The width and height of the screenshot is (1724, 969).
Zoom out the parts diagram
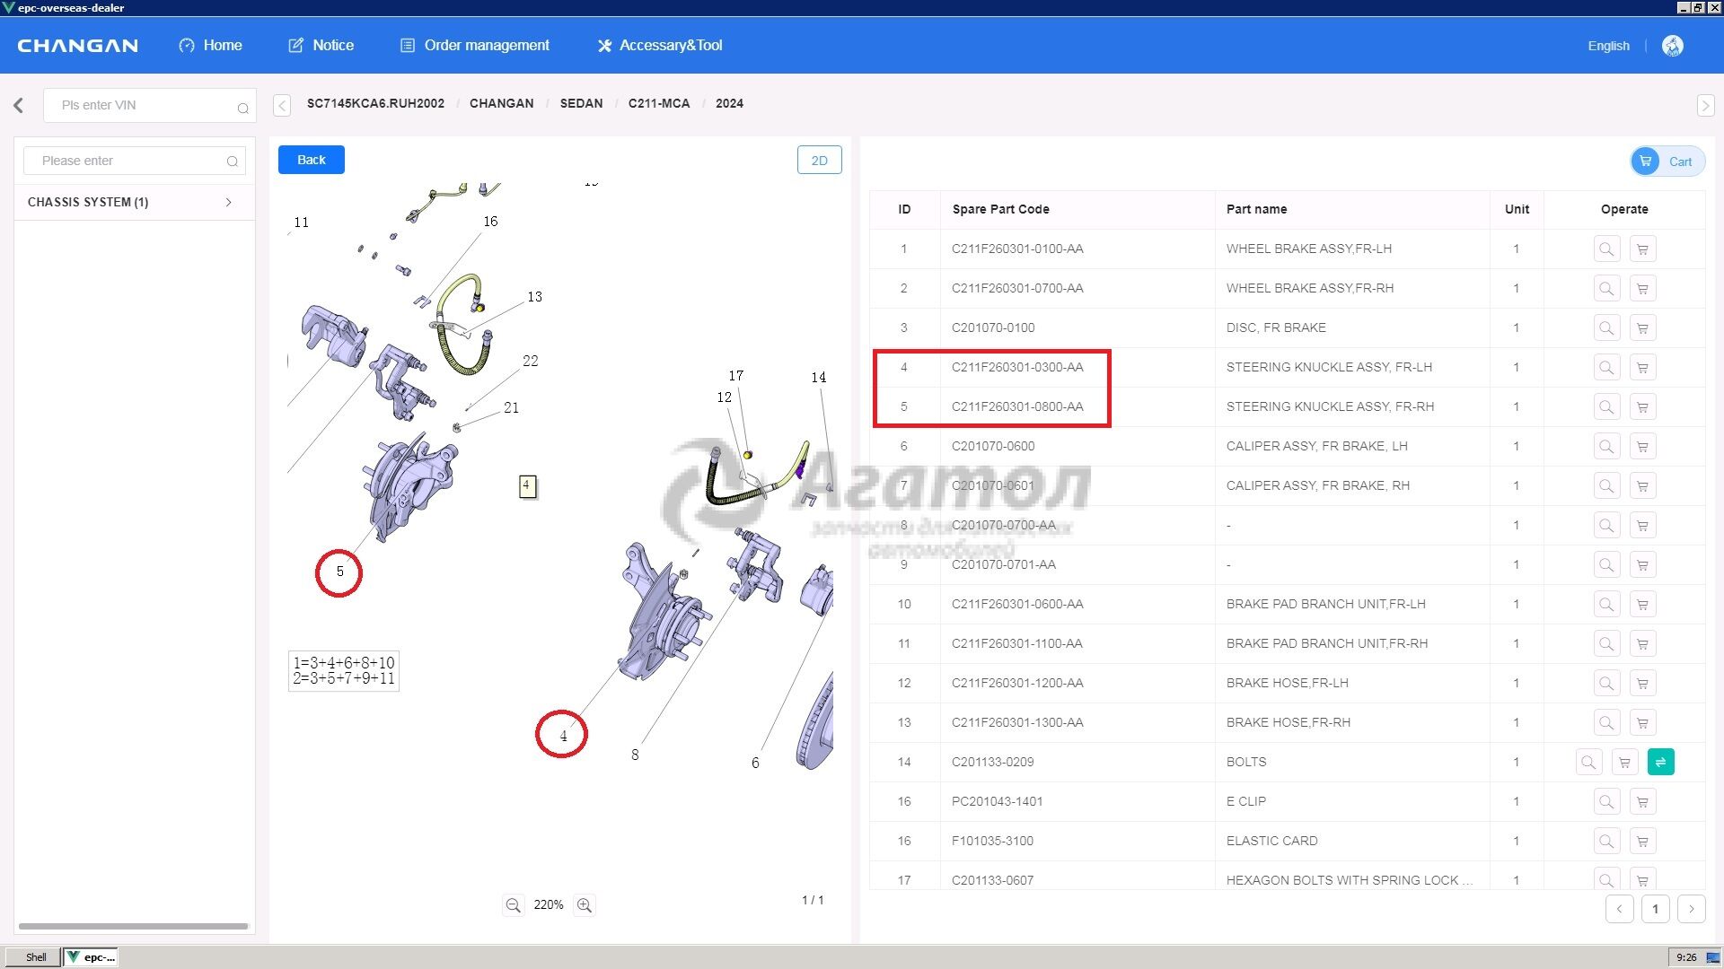pos(513,905)
